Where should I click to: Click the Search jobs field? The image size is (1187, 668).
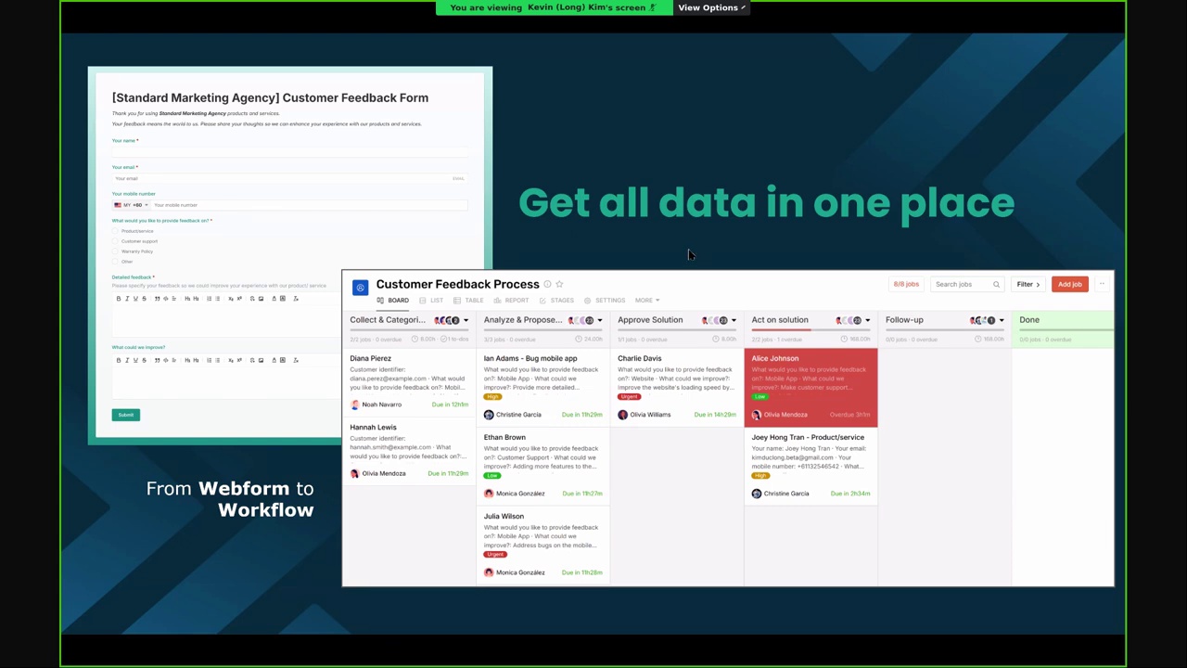[966, 285]
